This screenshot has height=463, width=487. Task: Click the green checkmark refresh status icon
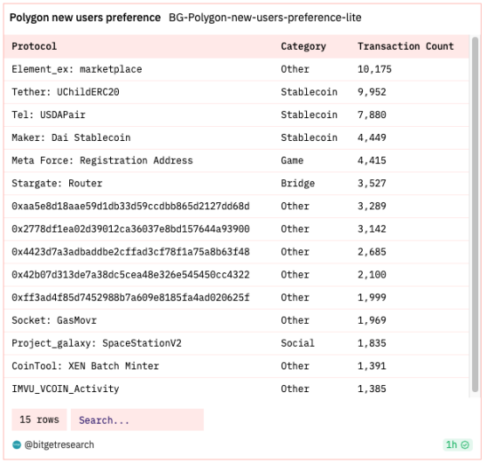(465, 445)
